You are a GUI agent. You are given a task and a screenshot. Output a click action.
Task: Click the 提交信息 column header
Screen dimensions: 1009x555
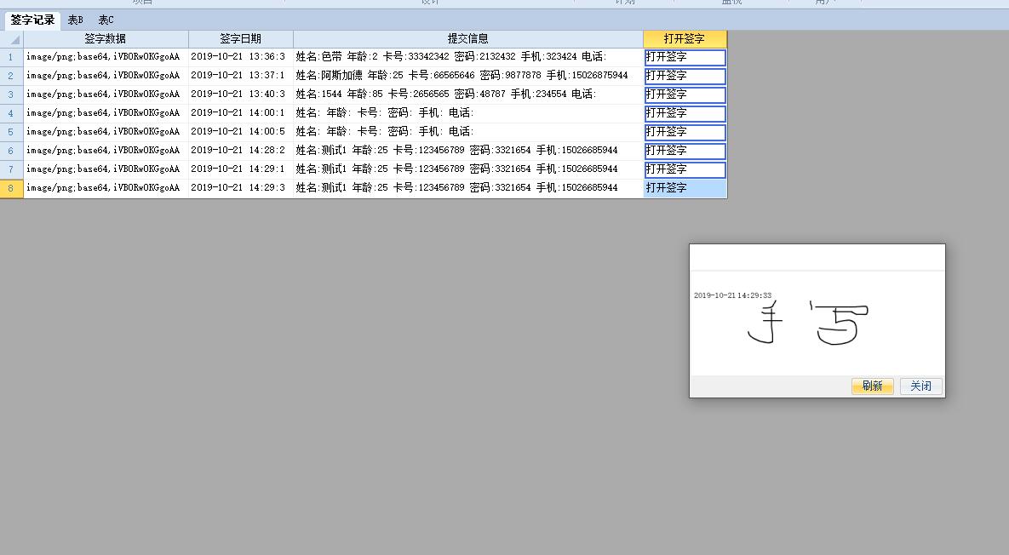tap(467, 38)
